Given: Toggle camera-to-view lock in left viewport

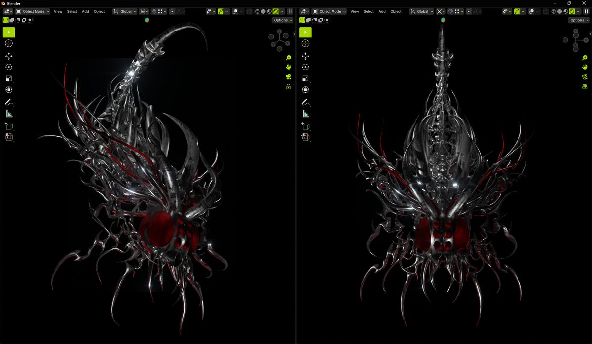Looking at the screenshot, I should [289, 87].
